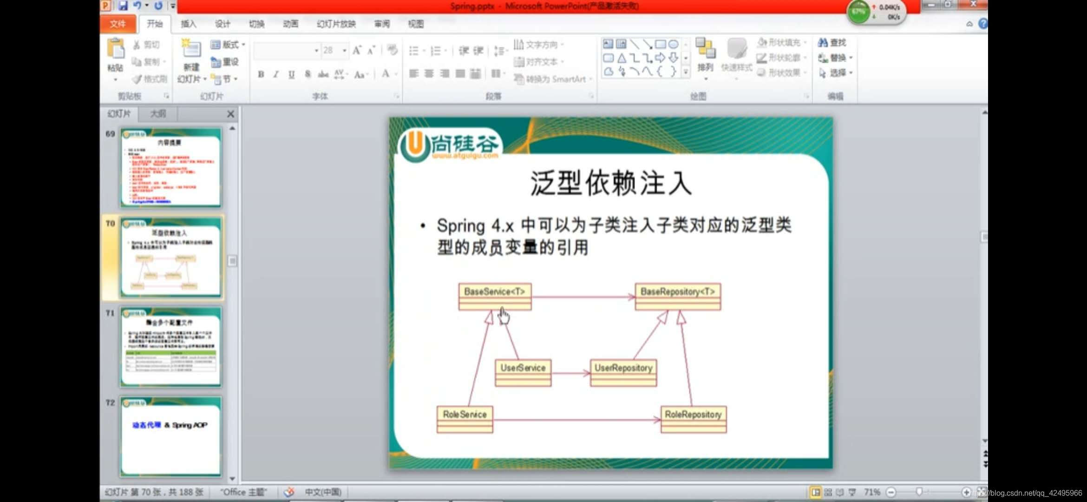Switch to the slide sorter view icon
Image resolution: width=1087 pixels, height=502 pixels.
828,492
